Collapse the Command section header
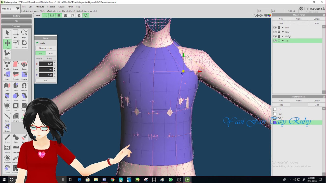The width and height of the screenshot is (326, 183). point(16,26)
